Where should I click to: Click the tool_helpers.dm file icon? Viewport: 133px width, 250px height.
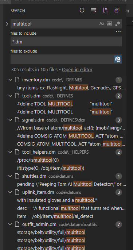[x=17, y=152]
